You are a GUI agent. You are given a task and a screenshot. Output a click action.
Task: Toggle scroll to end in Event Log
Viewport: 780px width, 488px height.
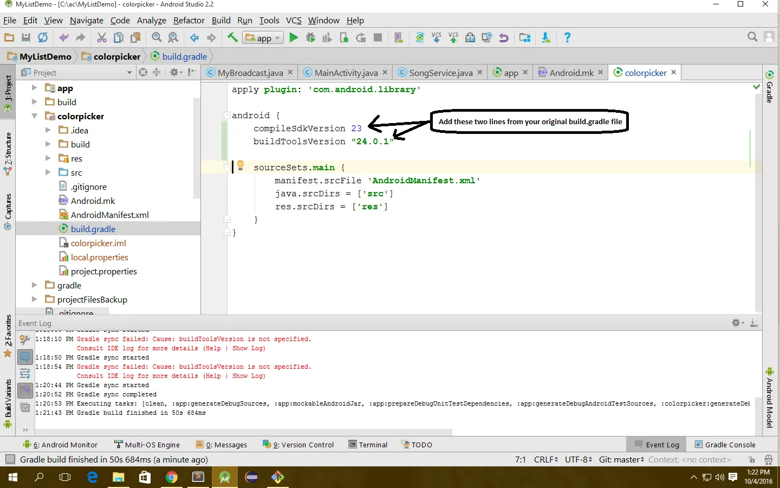25,390
